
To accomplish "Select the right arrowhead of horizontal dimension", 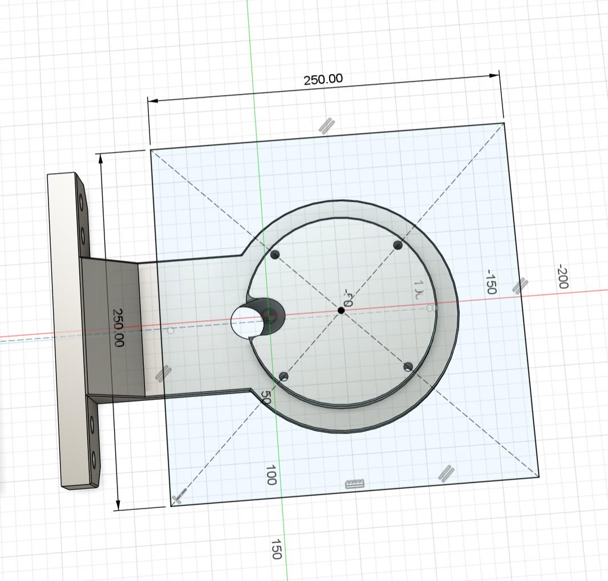I will pos(494,75).
